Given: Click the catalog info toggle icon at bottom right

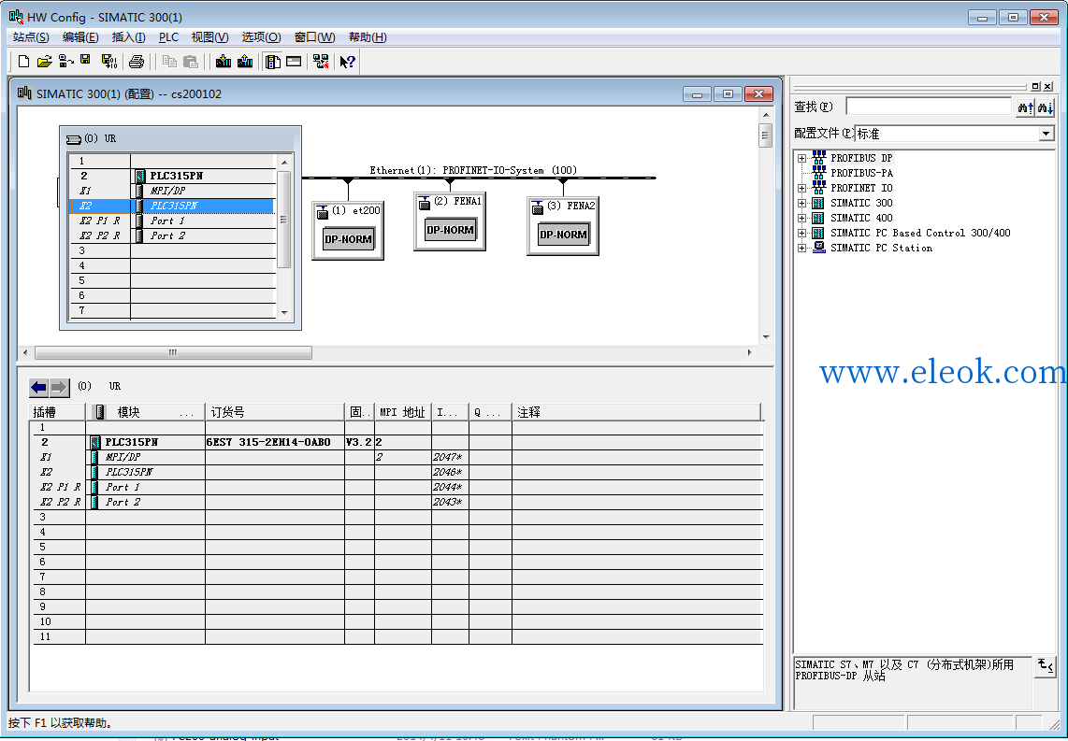Looking at the screenshot, I should pyautogui.click(x=1046, y=665).
